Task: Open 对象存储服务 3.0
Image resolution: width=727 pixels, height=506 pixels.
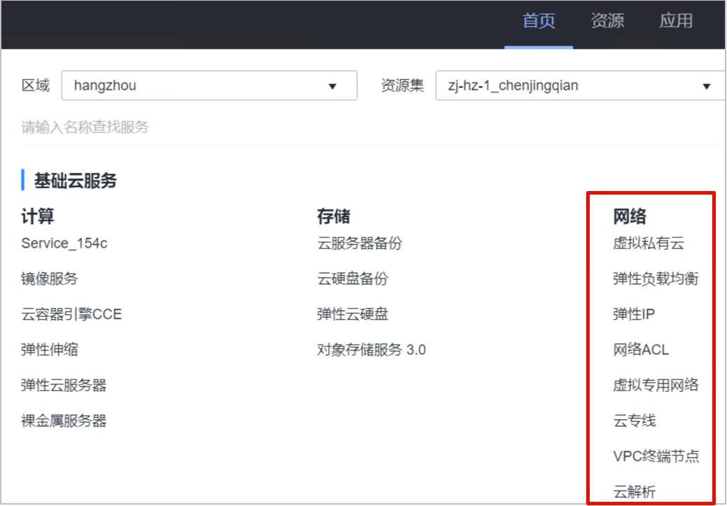Action: (371, 349)
